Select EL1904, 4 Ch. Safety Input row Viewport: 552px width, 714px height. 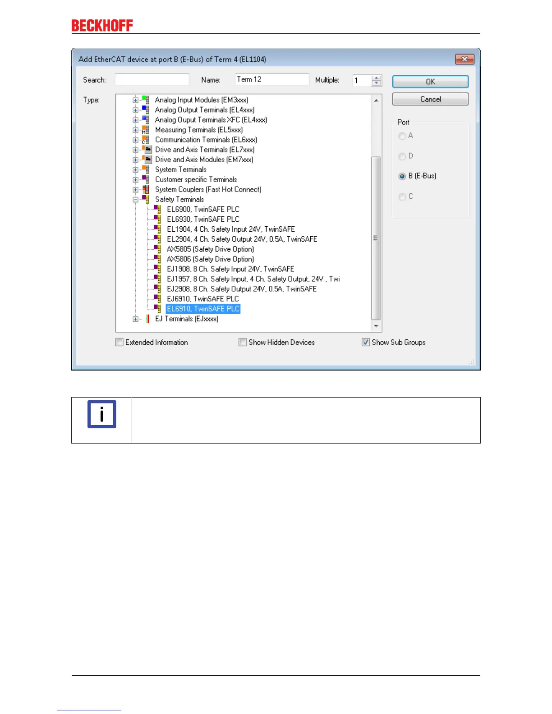(x=231, y=229)
